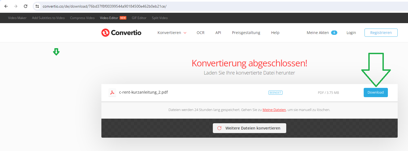Open Video Editor from top bar
Image resolution: width=408 pixels, height=151 pixels.
(x=109, y=18)
